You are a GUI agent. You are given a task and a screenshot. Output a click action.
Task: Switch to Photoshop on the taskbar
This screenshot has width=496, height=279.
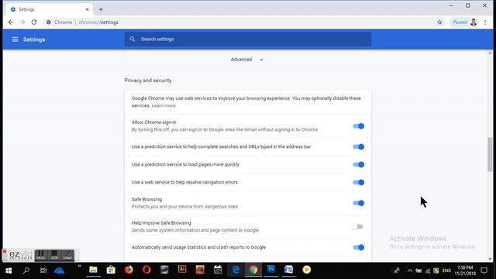tap(271, 270)
